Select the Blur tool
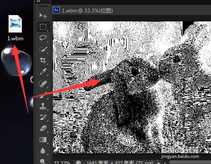The height and width of the screenshot is (164, 211). [43, 151]
